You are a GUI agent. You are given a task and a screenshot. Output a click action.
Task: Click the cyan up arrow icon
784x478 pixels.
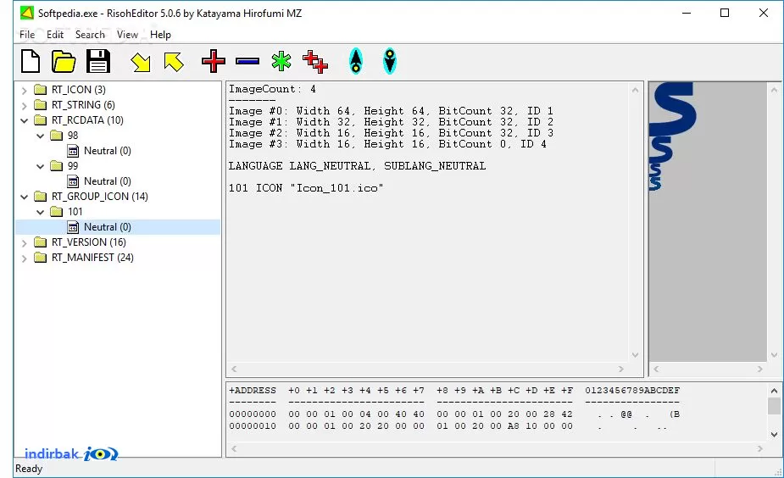tap(355, 62)
